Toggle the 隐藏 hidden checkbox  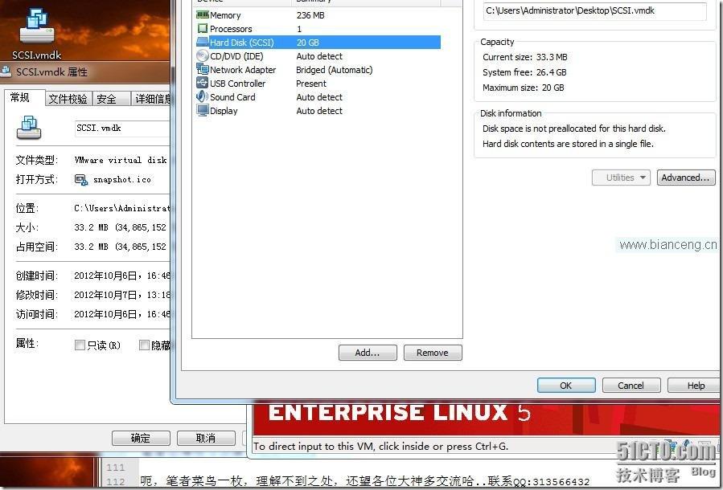coord(144,345)
